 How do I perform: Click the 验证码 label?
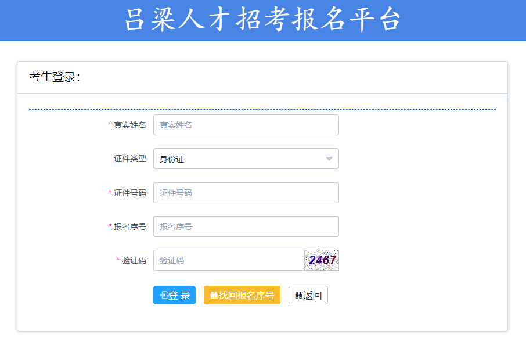coord(134,260)
